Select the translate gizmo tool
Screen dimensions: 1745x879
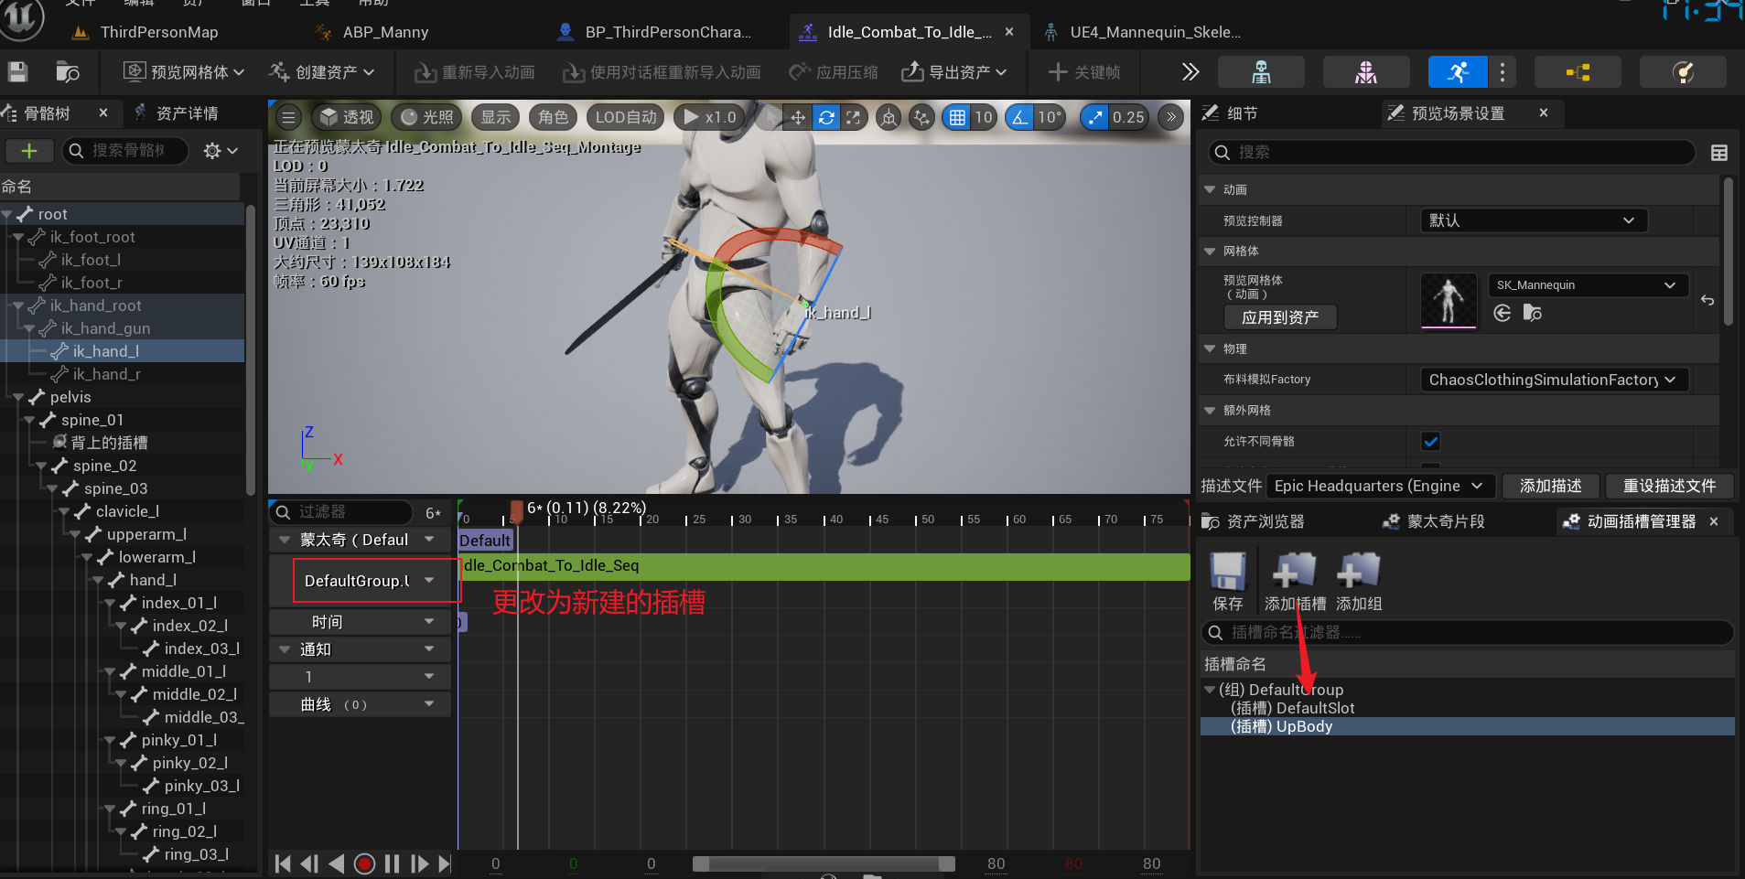tap(798, 117)
